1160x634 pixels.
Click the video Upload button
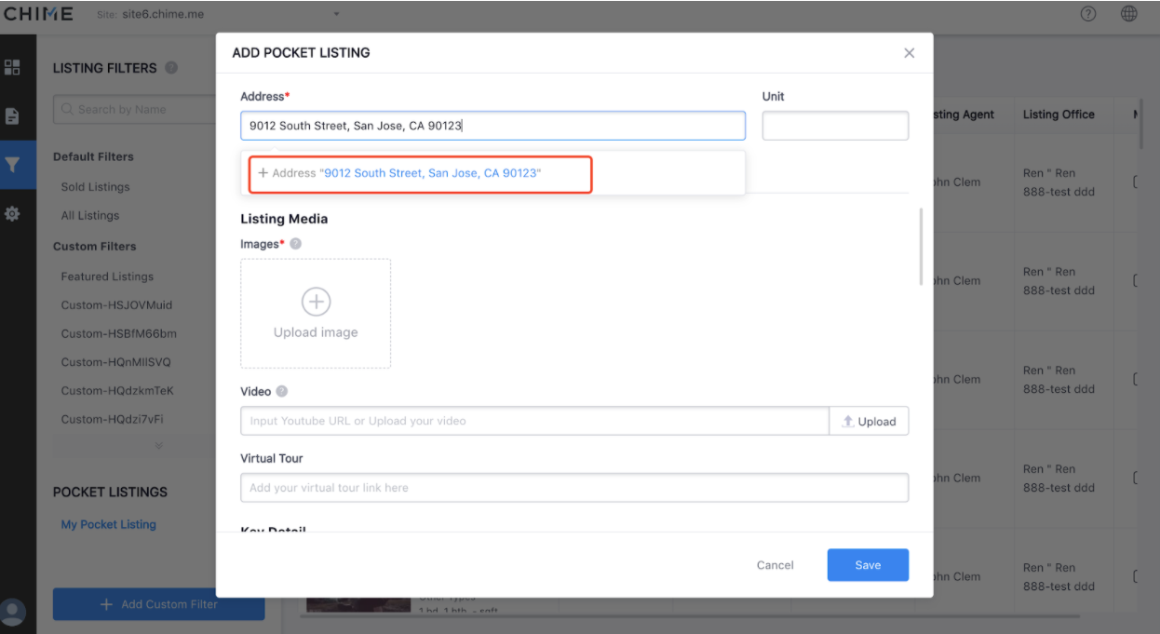869,421
